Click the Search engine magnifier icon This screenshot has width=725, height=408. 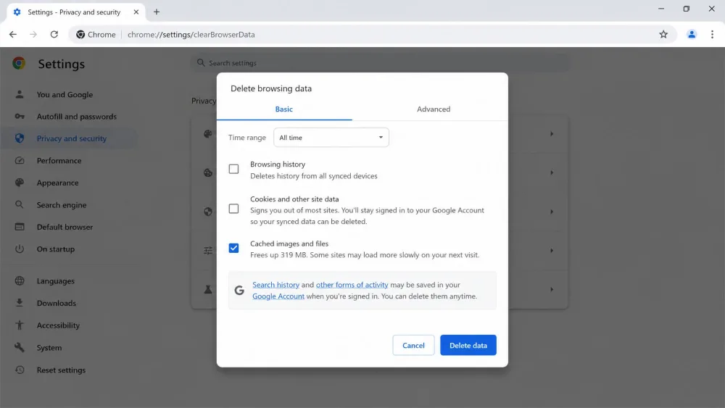pyautogui.click(x=20, y=204)
